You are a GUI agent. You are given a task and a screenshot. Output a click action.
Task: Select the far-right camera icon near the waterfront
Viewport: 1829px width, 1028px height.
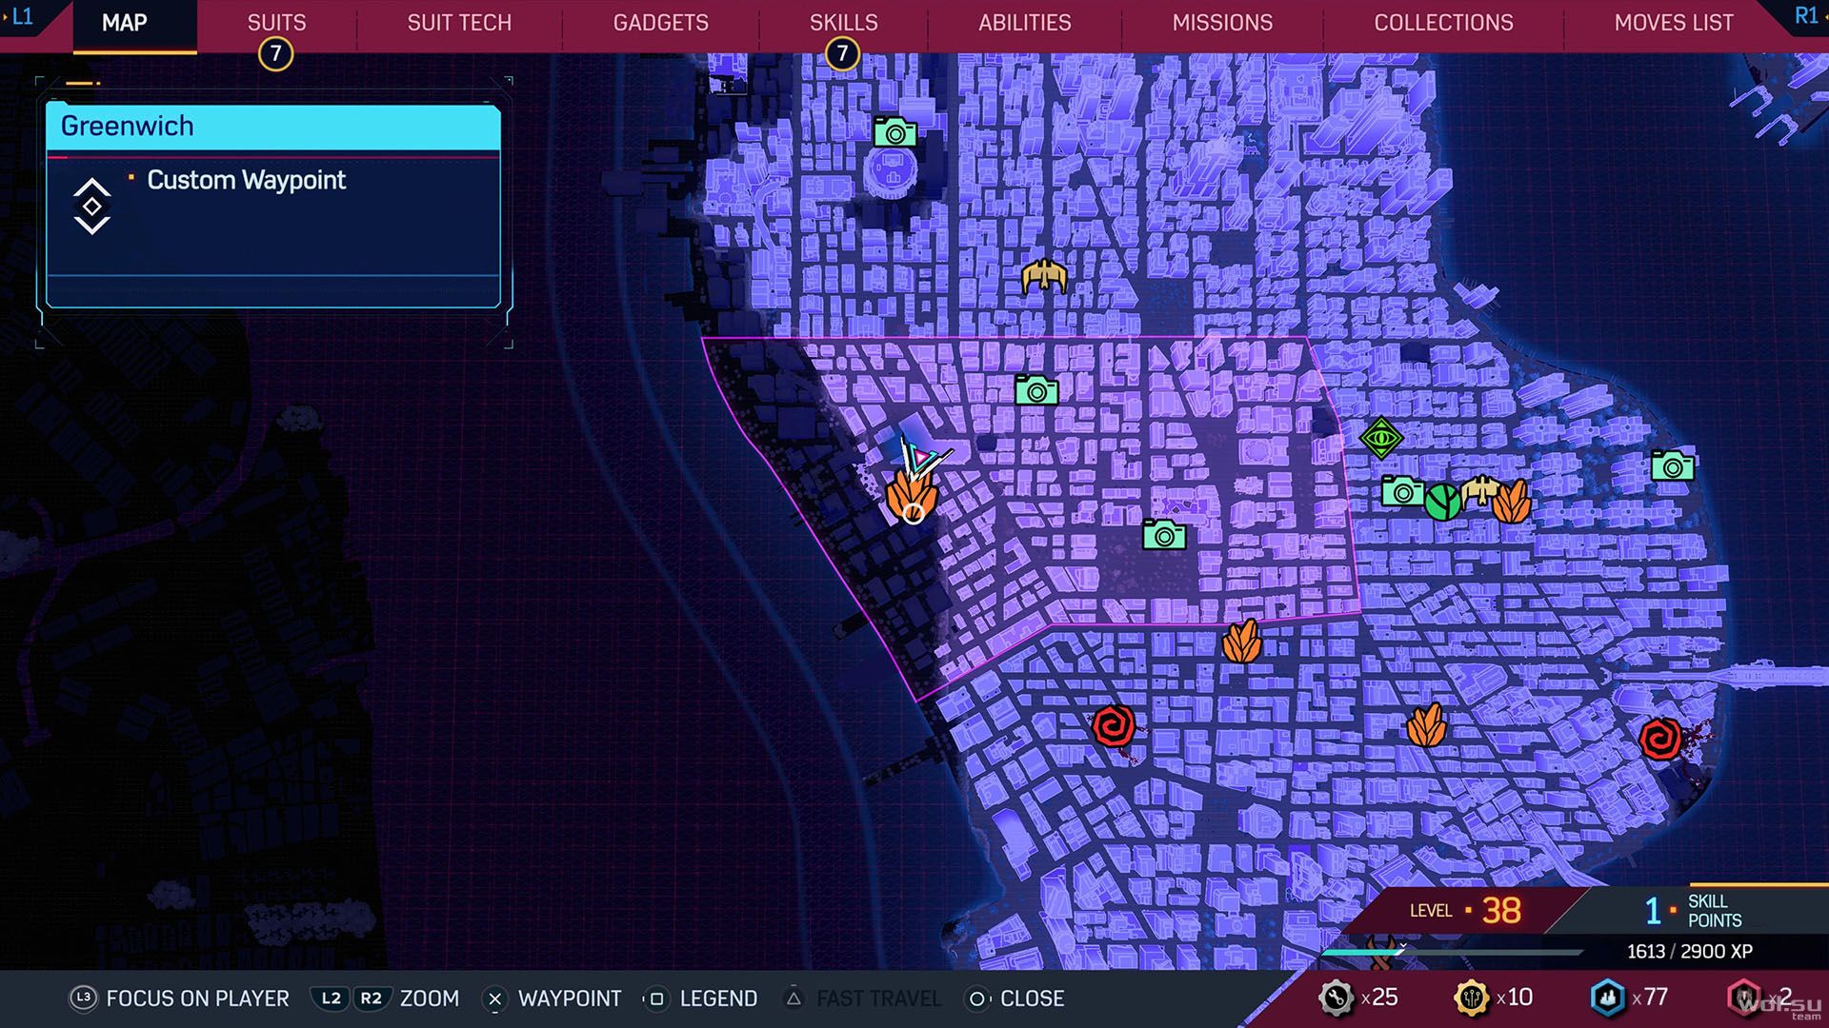tap(1673, 465)
